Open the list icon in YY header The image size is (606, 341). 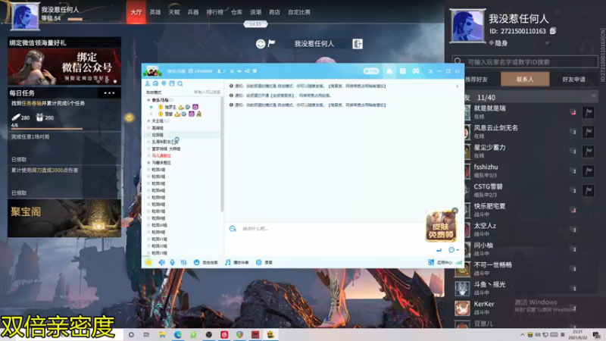[x=402, y=71]
